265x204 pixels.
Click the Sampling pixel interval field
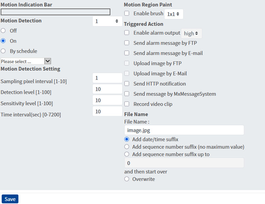tap(107, 78)
